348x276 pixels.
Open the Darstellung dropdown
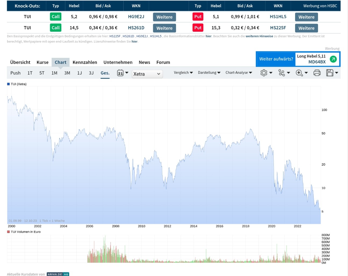(209, 73)
